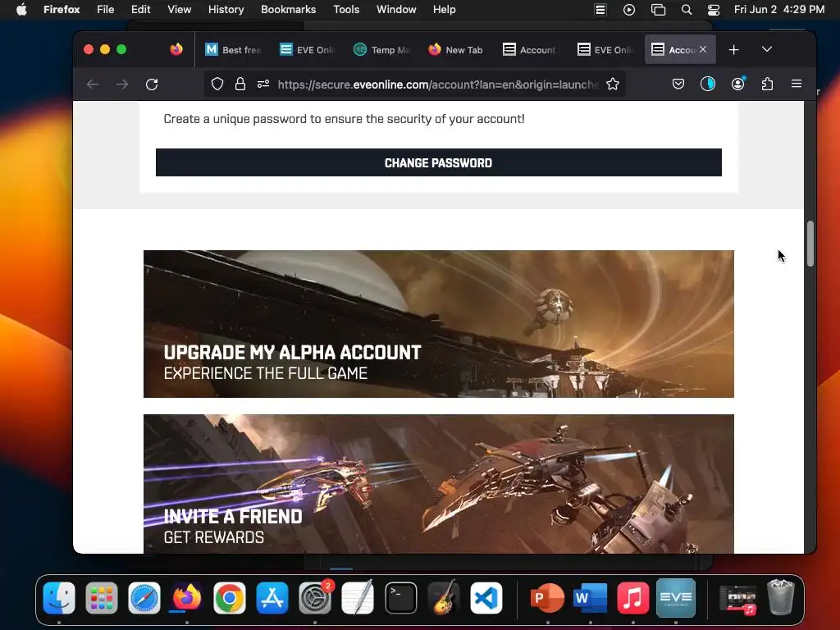This screenshot has height=630, width=840.
Task: Switch to the Temp Mail tab
Action: [x=382, y=50]
